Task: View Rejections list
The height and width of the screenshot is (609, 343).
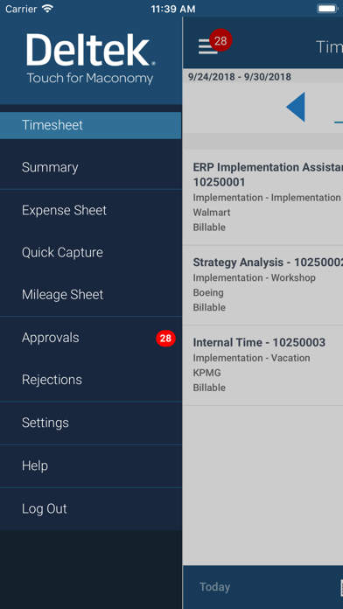Action: 90,380
